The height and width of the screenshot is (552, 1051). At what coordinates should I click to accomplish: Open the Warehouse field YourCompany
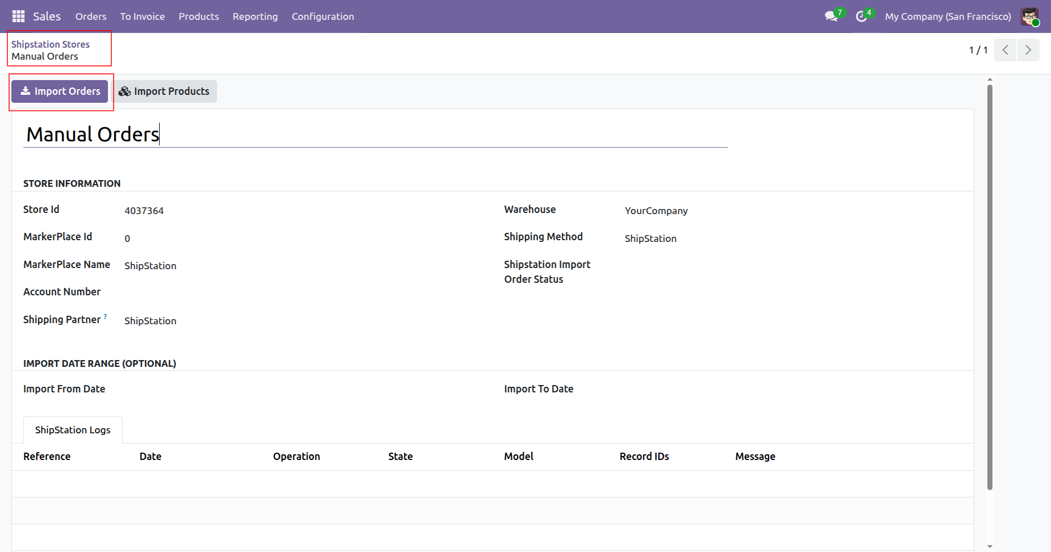[794, 211]
